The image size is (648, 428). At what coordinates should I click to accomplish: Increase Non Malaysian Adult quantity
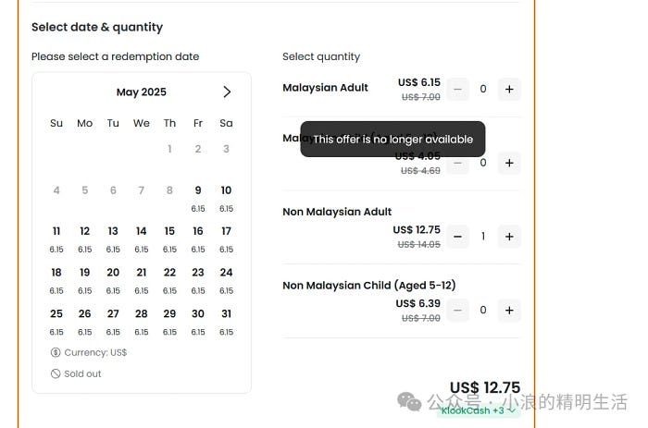point(509,237)
